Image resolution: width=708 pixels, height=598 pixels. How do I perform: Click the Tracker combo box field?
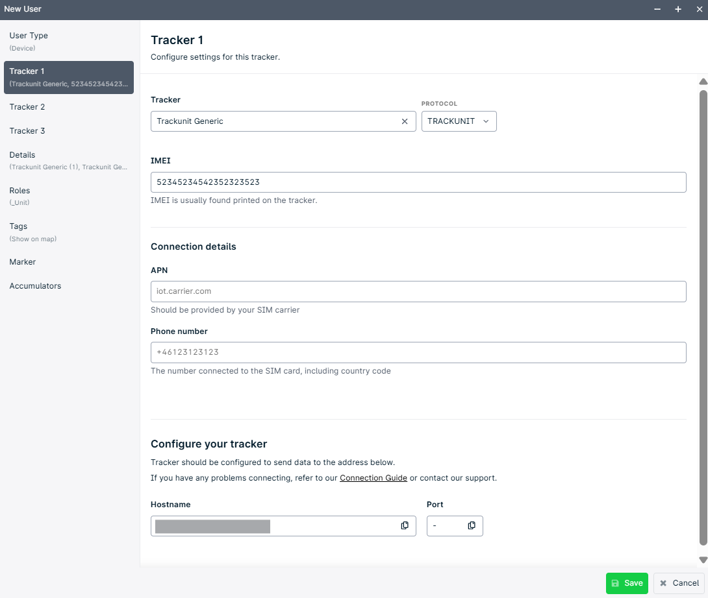(x=283, y=121)
